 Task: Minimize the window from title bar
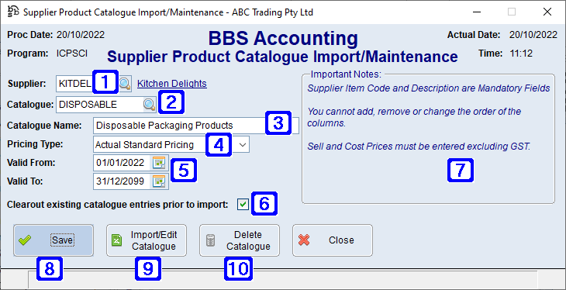point(476,12)
